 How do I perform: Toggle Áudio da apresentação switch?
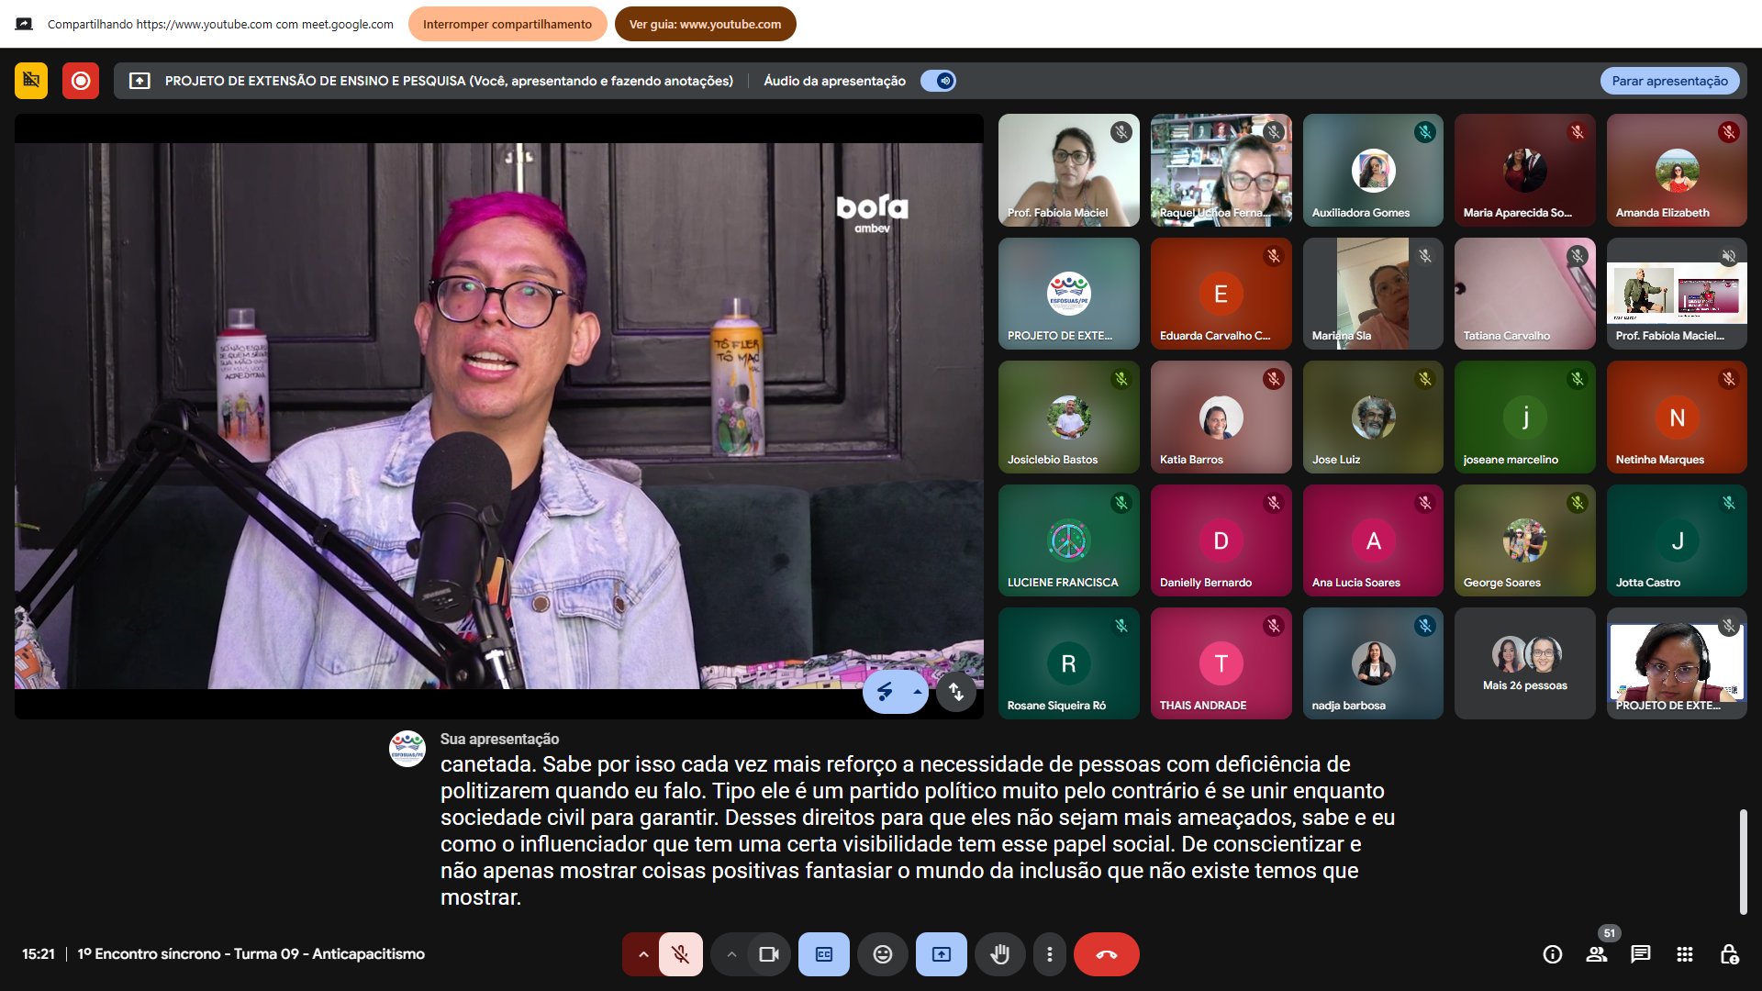[939, 81]
